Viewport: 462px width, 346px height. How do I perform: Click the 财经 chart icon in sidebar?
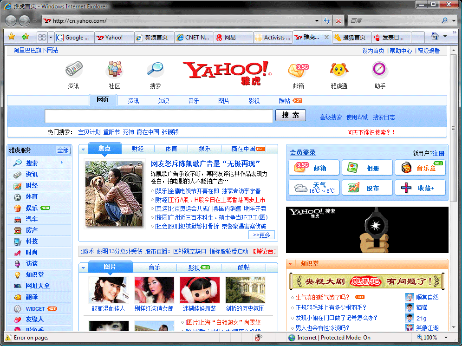click(17, 186)
